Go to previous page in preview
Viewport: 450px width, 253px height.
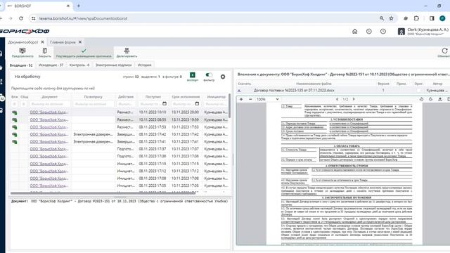(337, 99)
